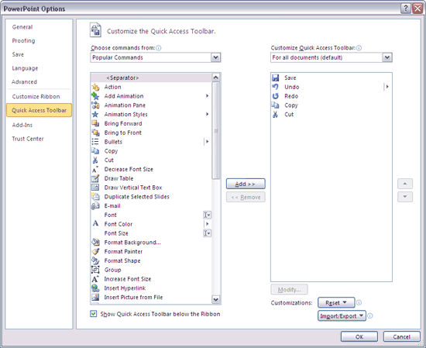
Task: Expand the Animation Styles submenu arrow
Action: [x=207, y=114]
